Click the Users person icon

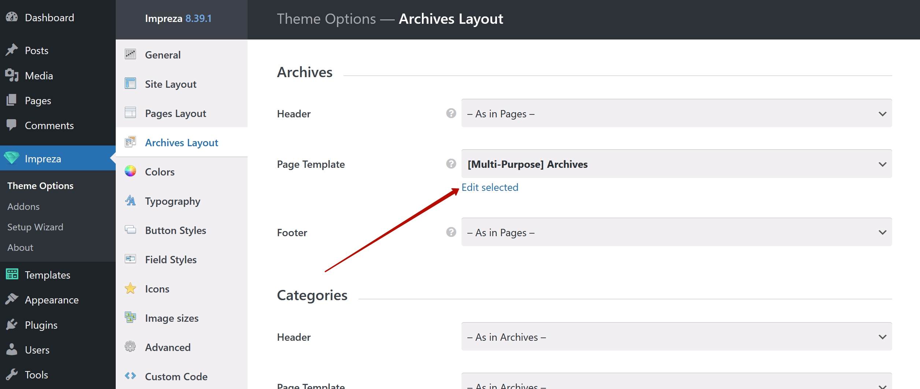pyautogui.click(x=12, y=349)
